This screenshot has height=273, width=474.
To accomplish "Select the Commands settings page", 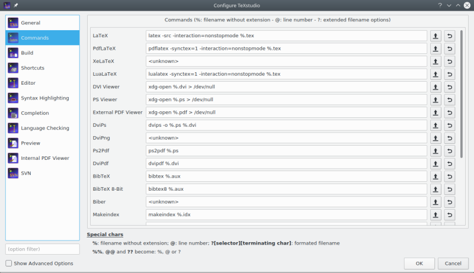I will pos(43,38).
